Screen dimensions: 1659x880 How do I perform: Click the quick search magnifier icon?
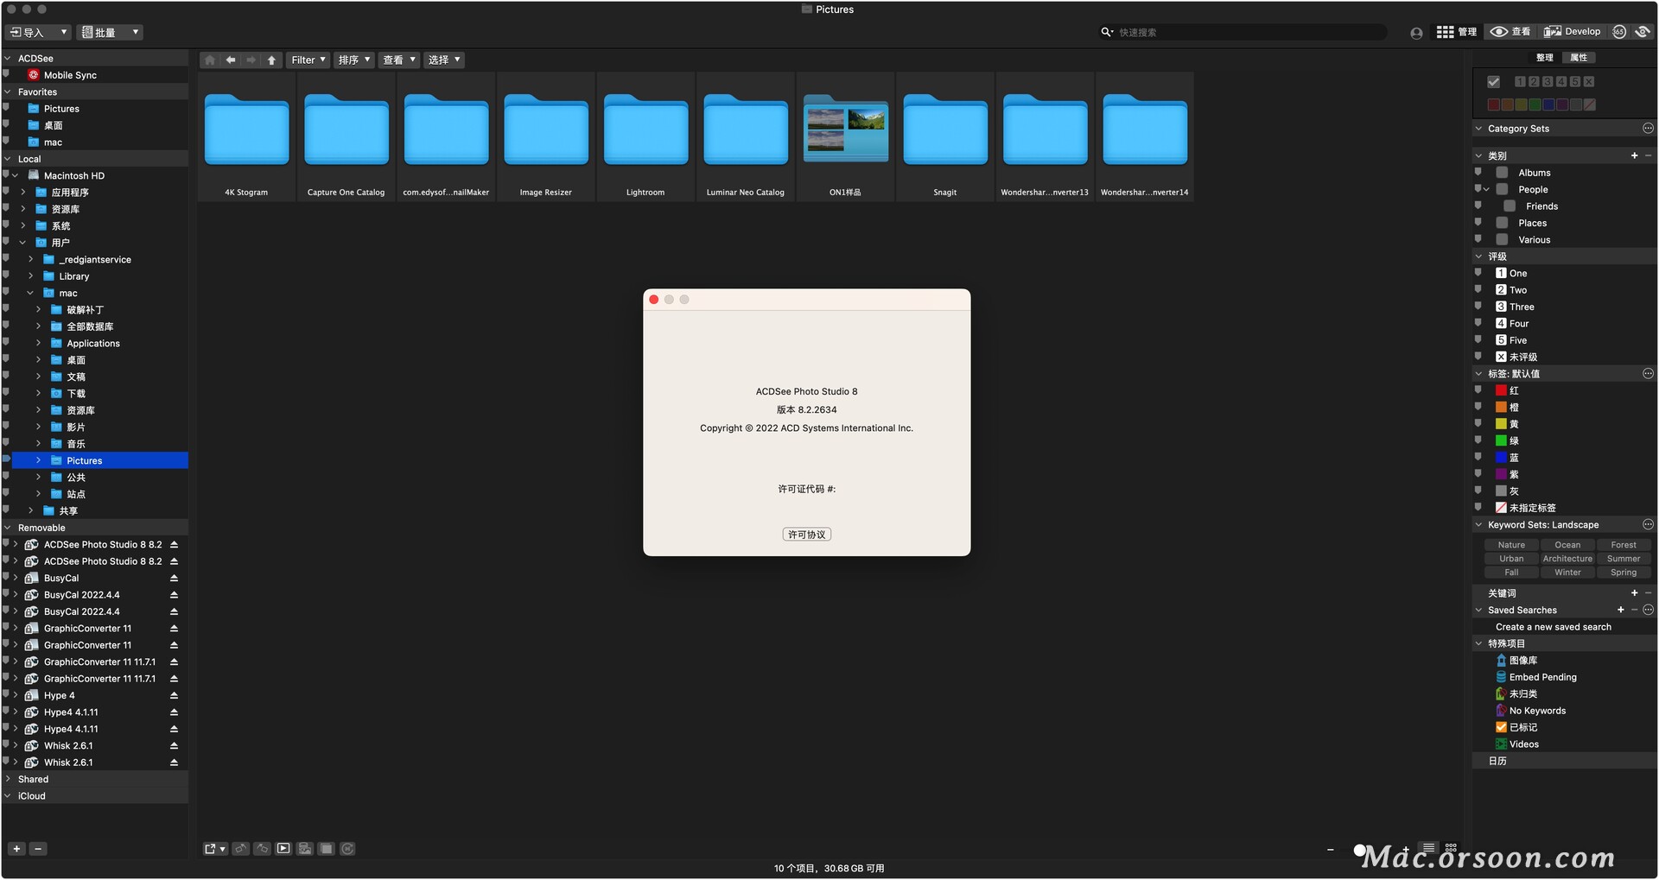click(x=1107, y=33)
